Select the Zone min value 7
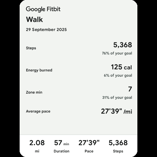 [x=130, y=89]
